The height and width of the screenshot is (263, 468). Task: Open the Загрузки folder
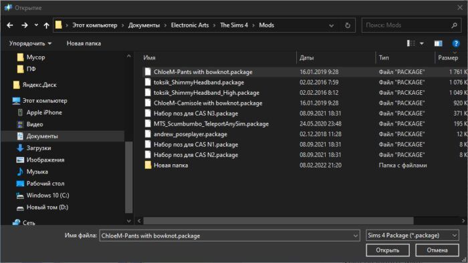click(39, 148)
